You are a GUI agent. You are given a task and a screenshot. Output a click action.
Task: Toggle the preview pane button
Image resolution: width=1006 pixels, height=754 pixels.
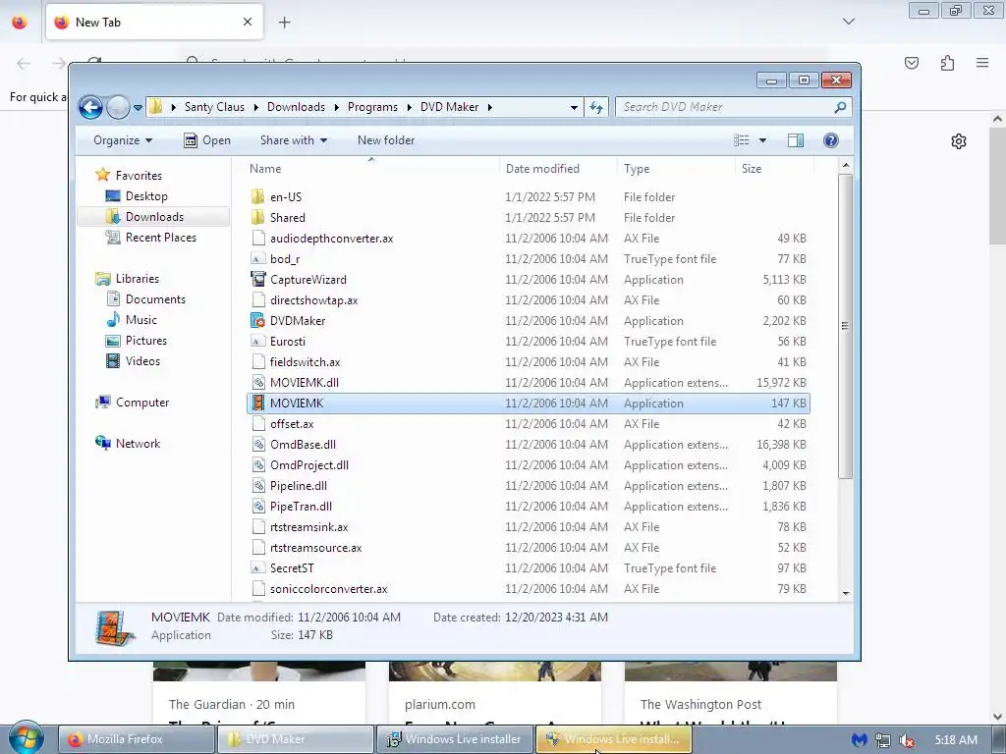click(x=796, y=140)
